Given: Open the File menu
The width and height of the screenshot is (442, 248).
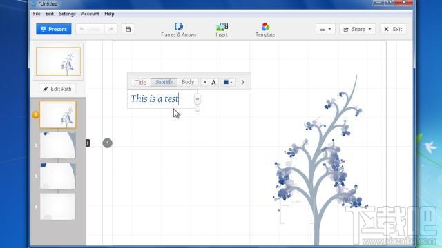Looking at the screenshot, I should [37, 14].
